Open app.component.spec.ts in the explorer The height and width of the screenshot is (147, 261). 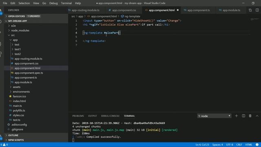36,73
